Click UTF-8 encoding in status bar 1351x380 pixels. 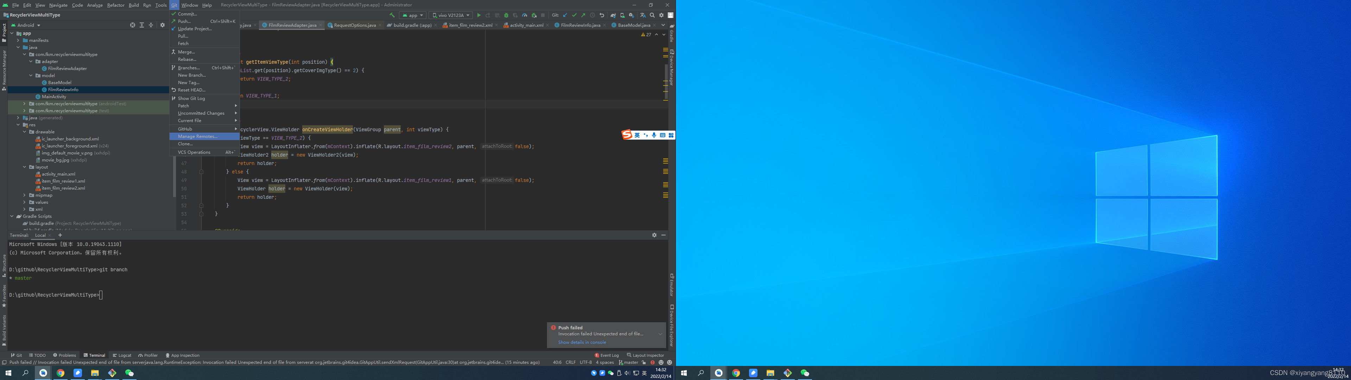click(586, 362)
